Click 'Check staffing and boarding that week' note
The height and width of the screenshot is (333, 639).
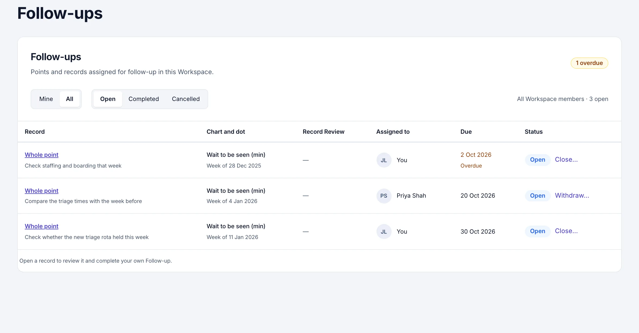point(73,166)
